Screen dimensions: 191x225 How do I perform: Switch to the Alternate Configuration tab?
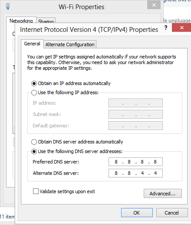point(70,44)
